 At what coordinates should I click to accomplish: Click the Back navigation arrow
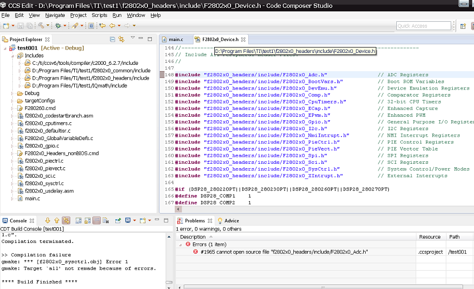[x=112, y=25]
